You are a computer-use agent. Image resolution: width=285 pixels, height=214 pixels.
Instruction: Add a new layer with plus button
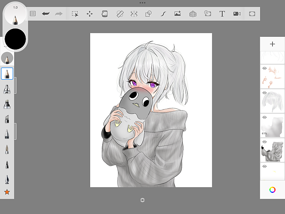[x=272, y=44]
